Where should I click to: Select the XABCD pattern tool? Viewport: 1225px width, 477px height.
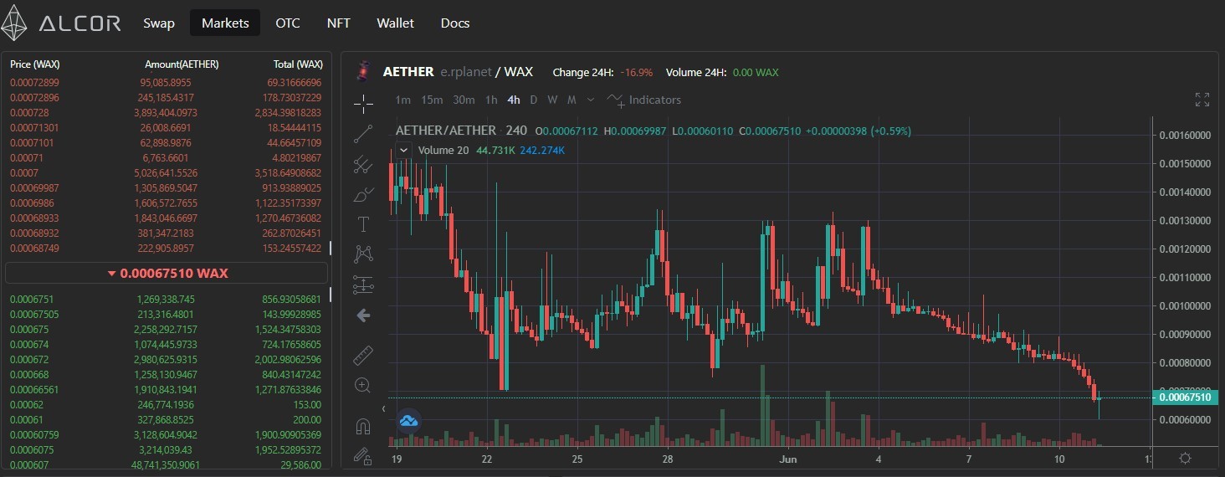coord(363,254)
